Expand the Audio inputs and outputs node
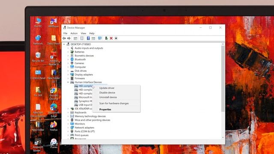Screen dimensions: 274x154 coord(68,48)
